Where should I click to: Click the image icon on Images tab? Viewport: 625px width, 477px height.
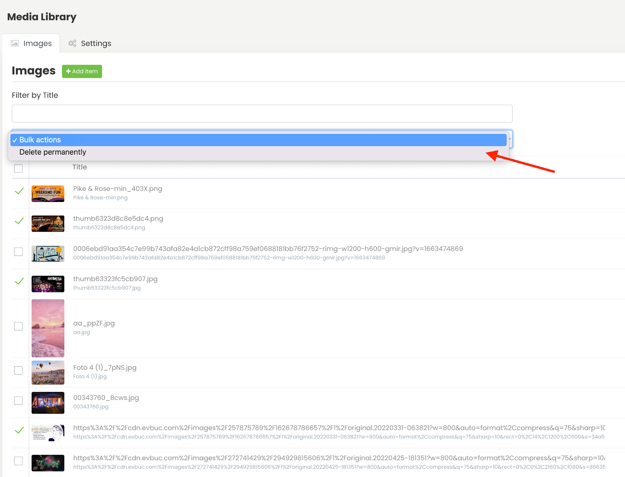pos(15,43)
